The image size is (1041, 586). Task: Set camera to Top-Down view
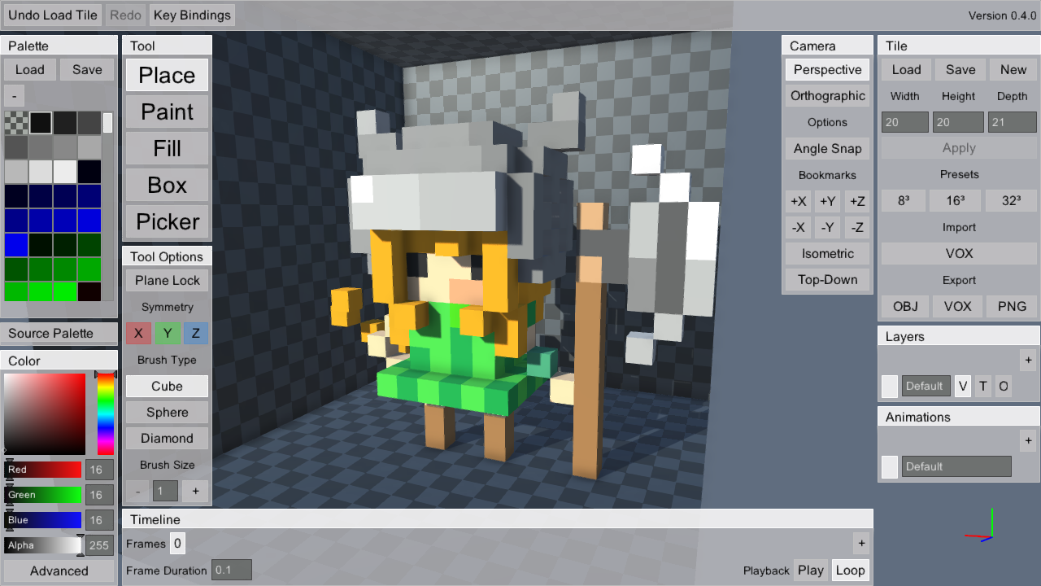(827, 279)
